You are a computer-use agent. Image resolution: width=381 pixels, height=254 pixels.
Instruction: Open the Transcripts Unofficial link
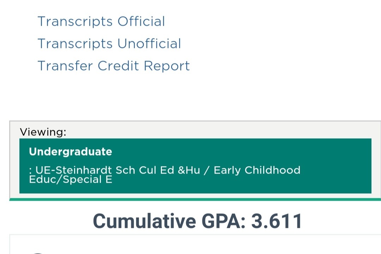tap(109, 44)
